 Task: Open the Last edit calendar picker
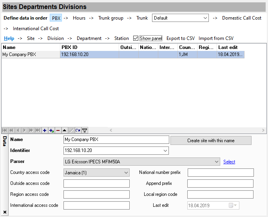pos(233,206)
